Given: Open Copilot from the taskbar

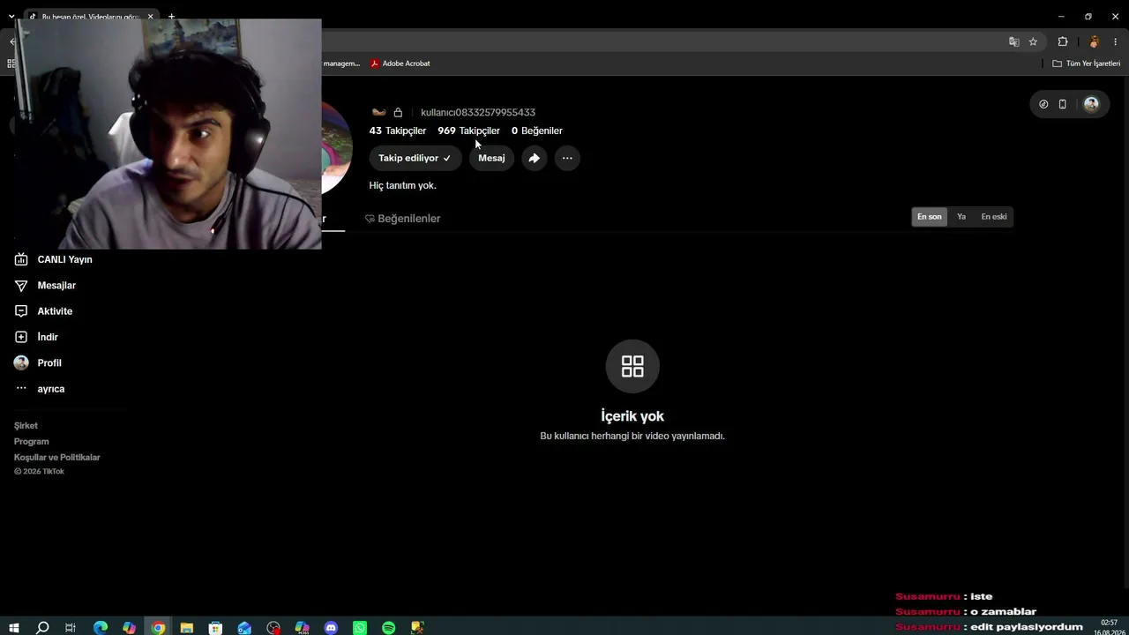Looking at the screenshot, I should (130, 628).
